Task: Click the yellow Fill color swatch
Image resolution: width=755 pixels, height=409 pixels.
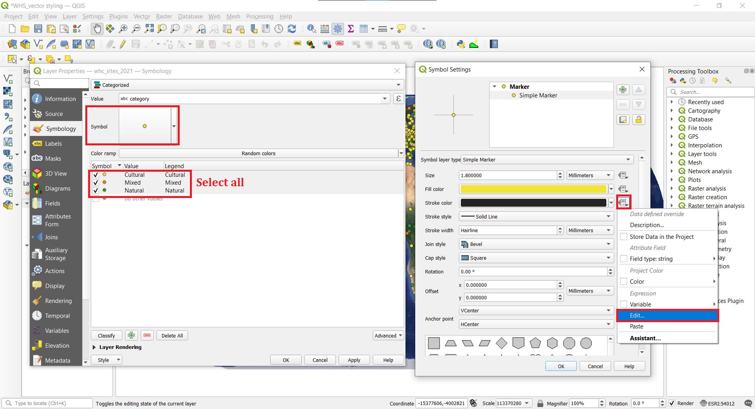Action: point(533,189)
